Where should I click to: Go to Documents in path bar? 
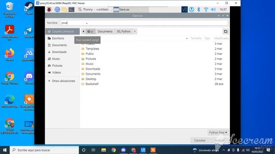[x=105, y=31]
